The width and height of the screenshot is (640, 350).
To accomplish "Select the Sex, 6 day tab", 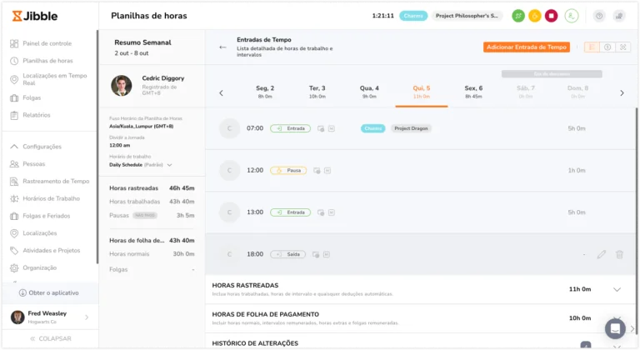I will click(473, 92).
